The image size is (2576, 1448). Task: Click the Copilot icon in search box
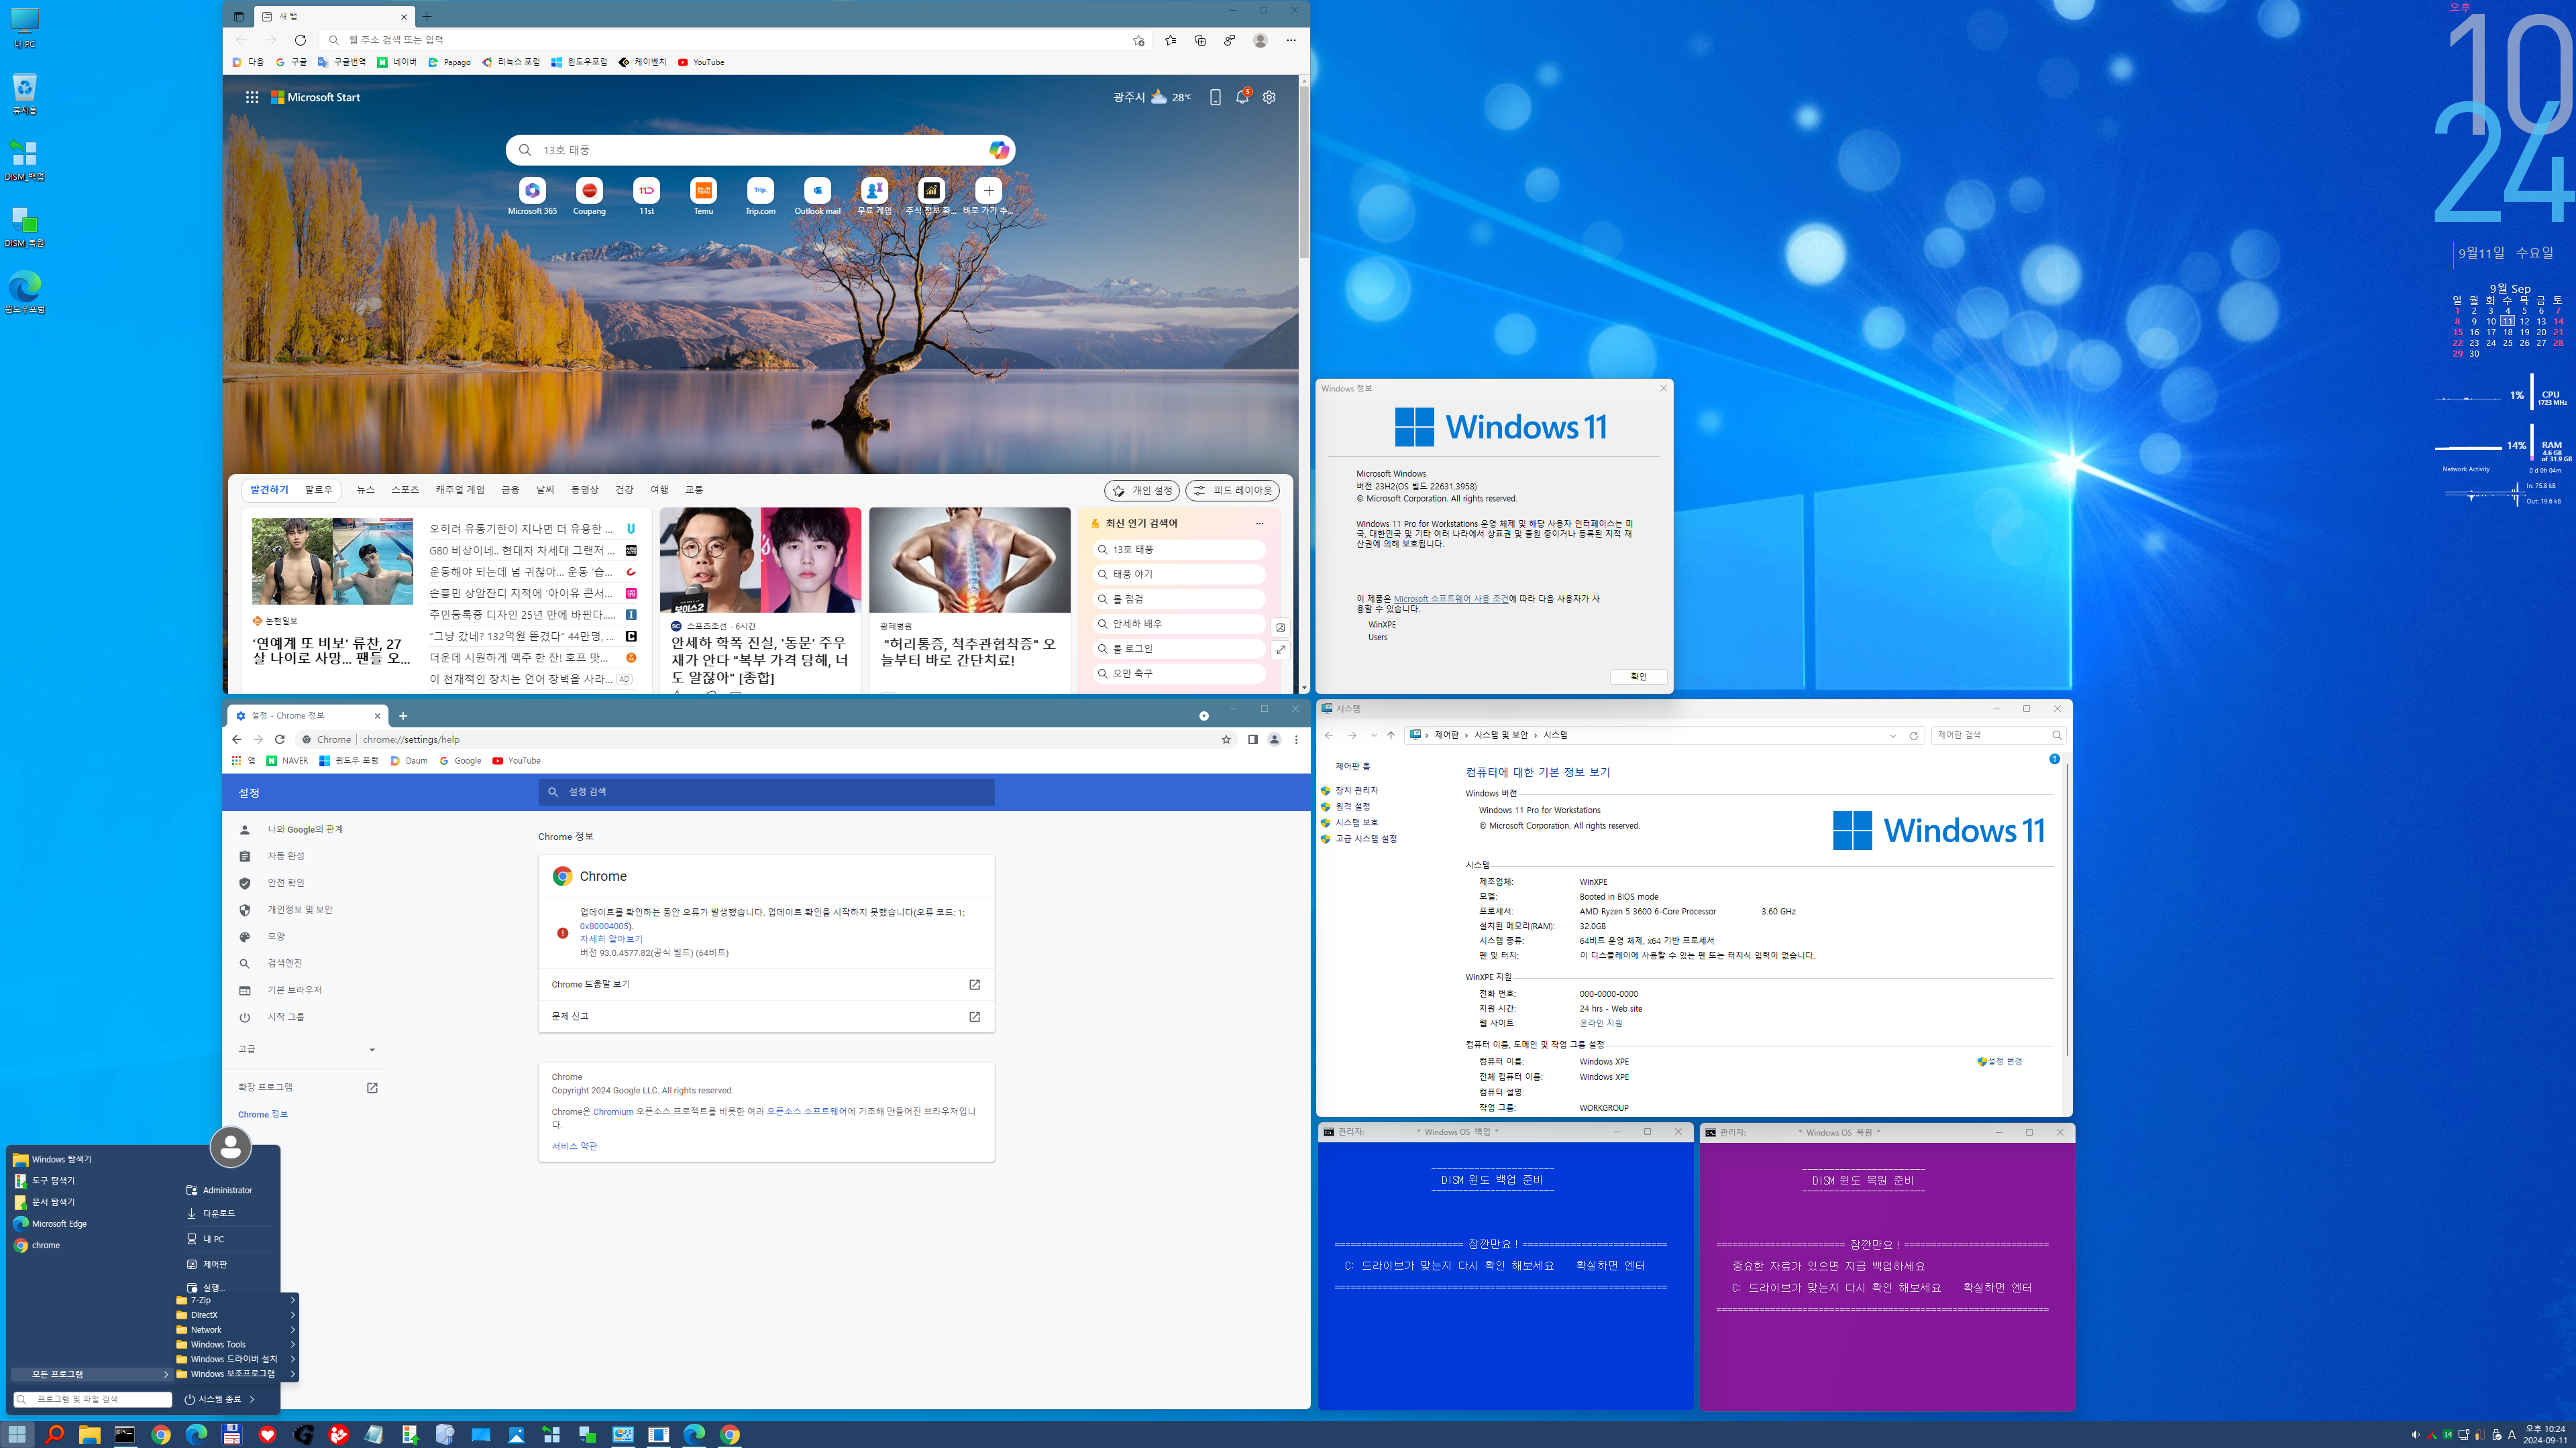[998, 150]
